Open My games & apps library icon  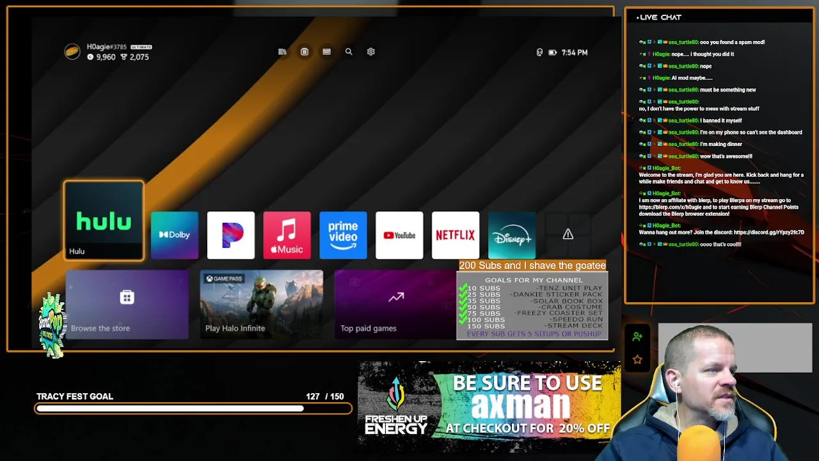[x=282, y=52]
